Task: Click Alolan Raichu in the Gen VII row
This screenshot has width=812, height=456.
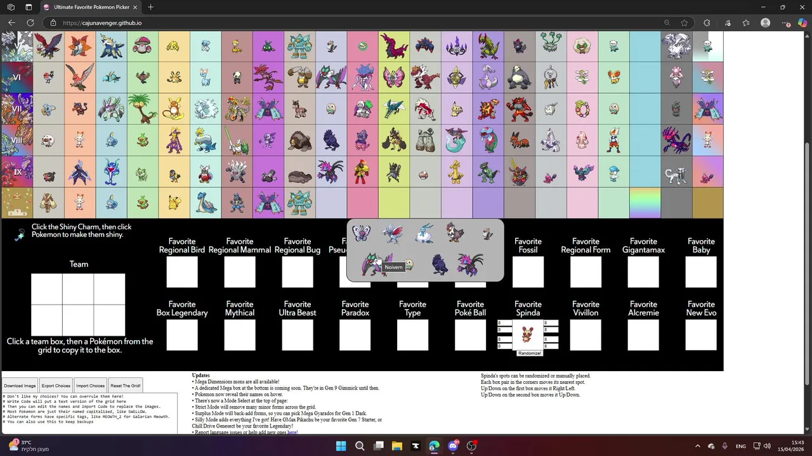Action: tap(174, 109)
